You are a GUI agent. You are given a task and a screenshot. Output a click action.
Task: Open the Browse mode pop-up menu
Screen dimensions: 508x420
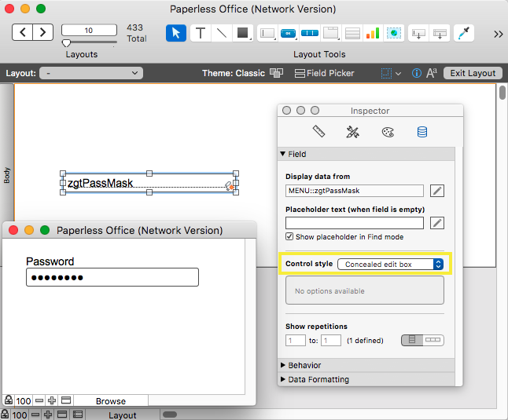[110, 401]
